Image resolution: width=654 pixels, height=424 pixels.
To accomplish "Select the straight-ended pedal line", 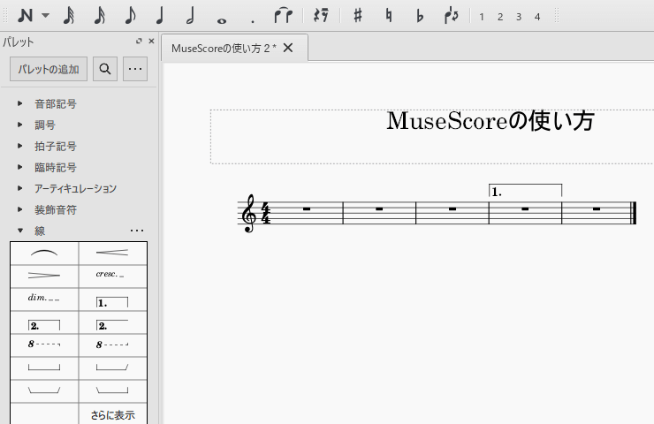I will (44, 368).
